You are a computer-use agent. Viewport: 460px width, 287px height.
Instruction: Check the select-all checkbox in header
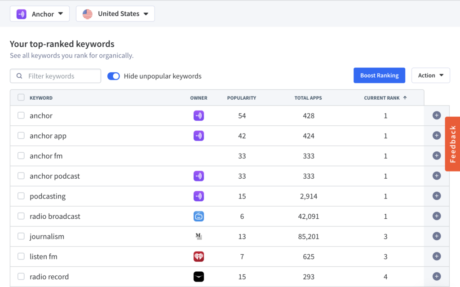(21, 97)
